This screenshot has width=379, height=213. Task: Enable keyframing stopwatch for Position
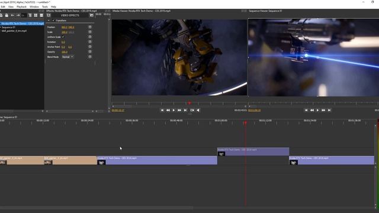click(90, 27)
